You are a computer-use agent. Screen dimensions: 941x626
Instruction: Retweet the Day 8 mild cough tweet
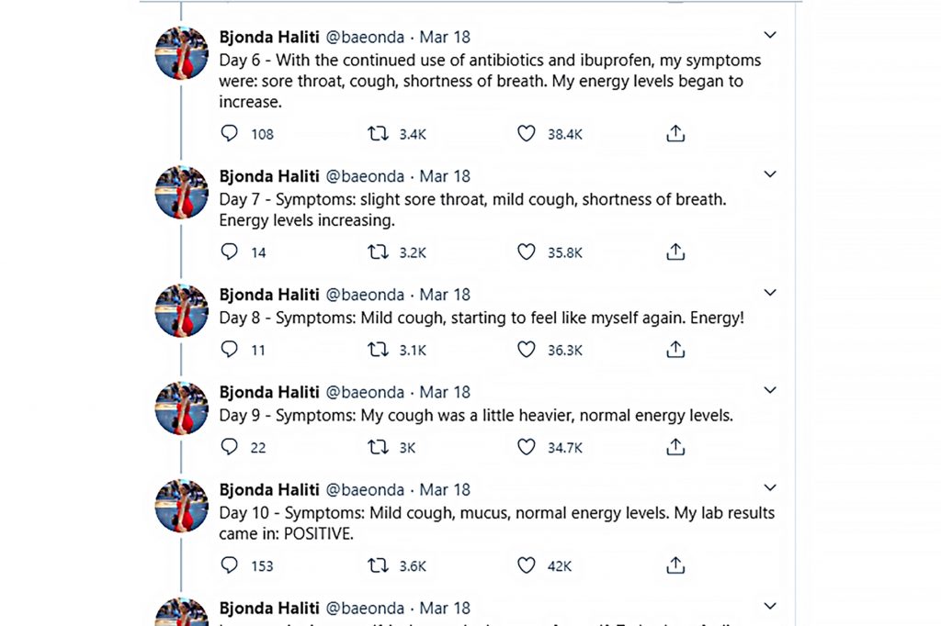(378, 350)
